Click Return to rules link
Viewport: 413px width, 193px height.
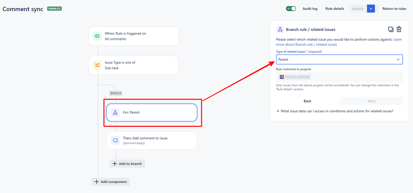point(394,9)
